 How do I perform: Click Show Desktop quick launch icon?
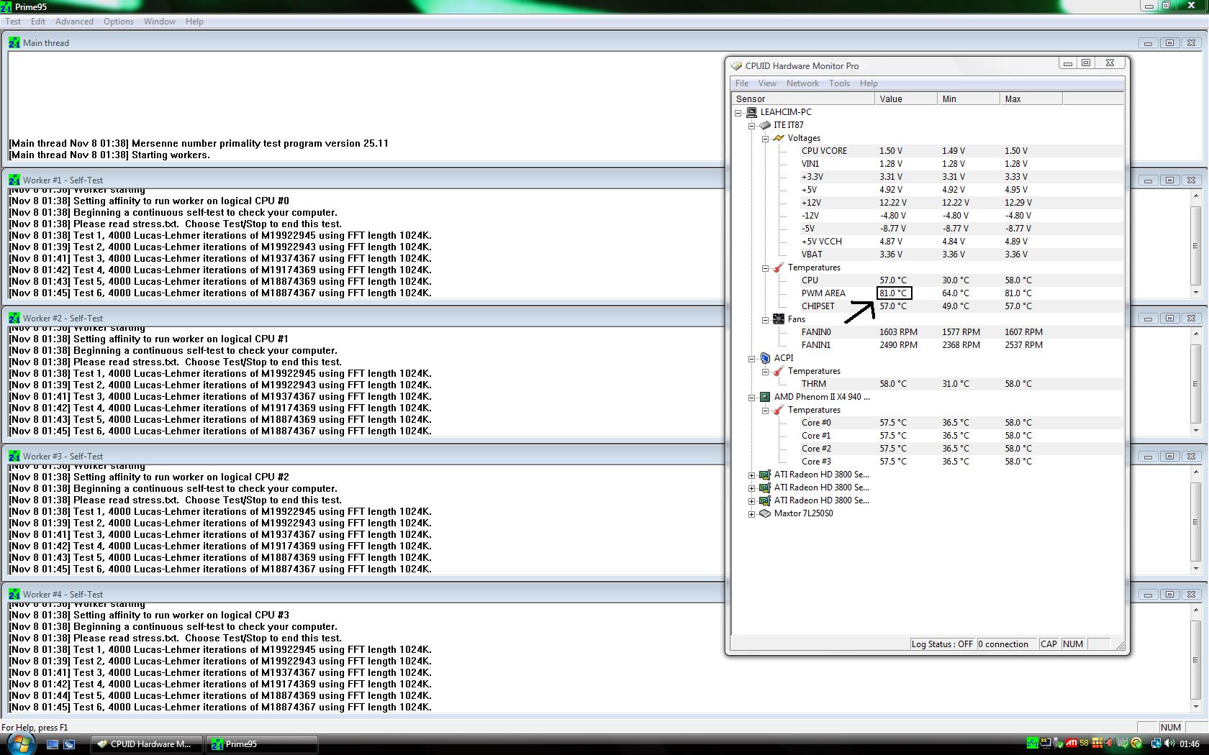(53, 744)
